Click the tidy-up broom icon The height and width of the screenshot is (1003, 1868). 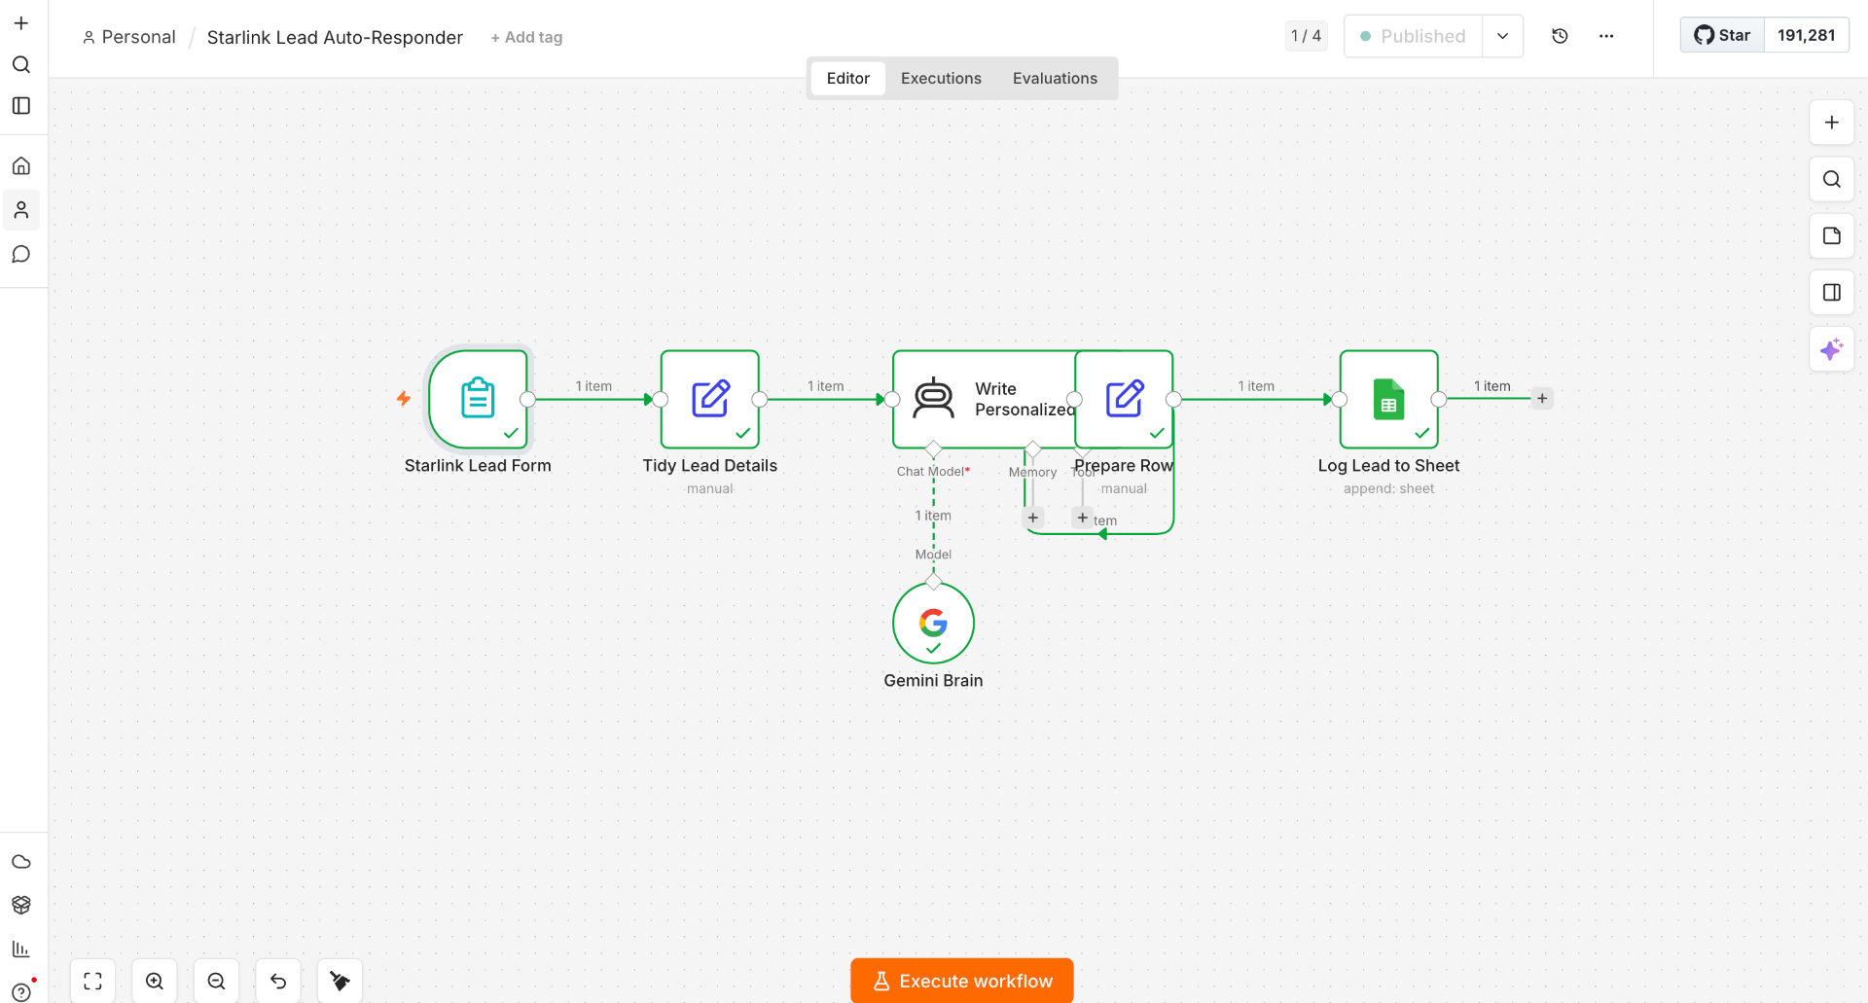(341, 981)
